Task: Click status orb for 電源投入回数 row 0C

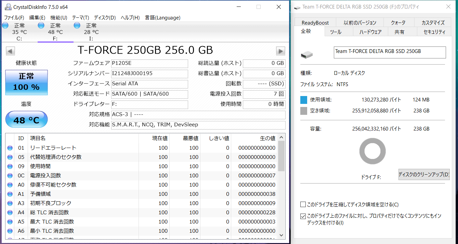Action: pyautogui.click(x=10, y=176)
